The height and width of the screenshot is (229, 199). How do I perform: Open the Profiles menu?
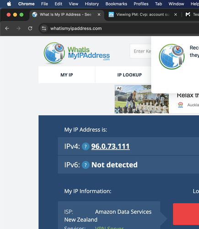click(141, 4)
